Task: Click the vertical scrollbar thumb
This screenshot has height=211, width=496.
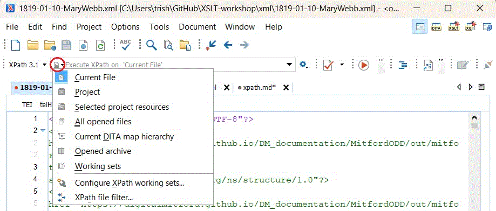Action: [474, 126]
